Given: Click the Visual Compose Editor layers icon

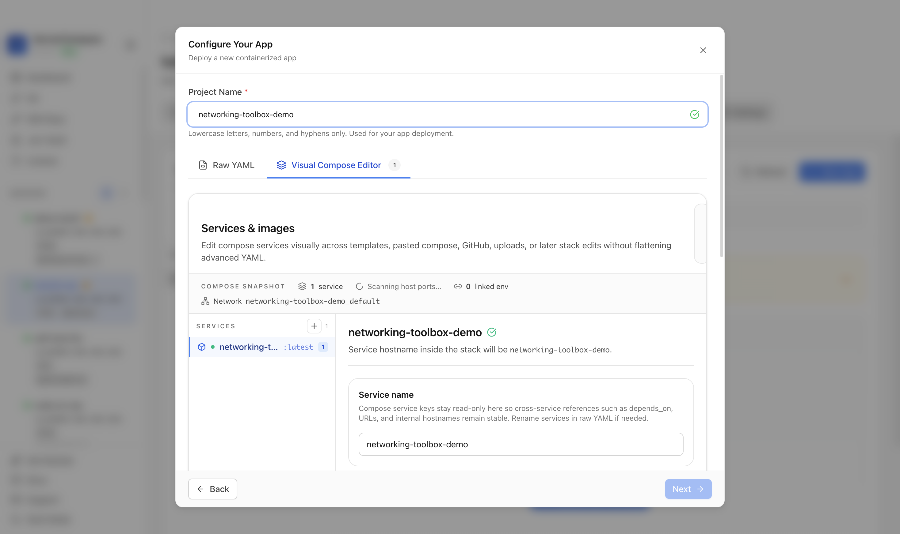Looking at the screenshot, I should 281,165.
